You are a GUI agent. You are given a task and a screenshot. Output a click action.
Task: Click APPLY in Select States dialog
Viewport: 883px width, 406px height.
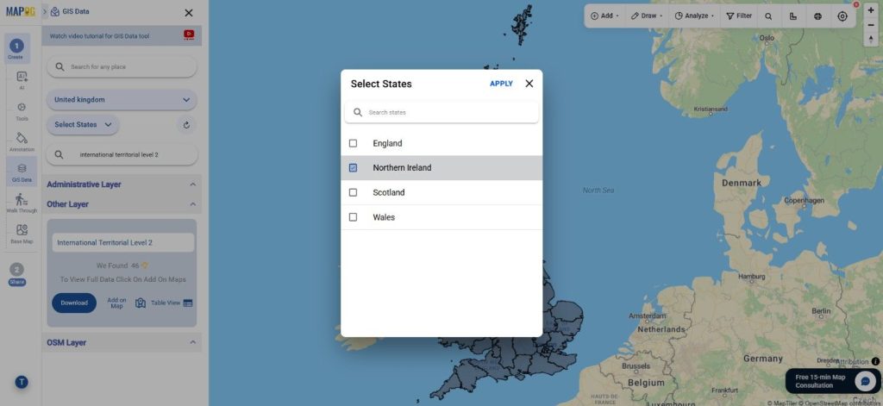tap(501, 84)
